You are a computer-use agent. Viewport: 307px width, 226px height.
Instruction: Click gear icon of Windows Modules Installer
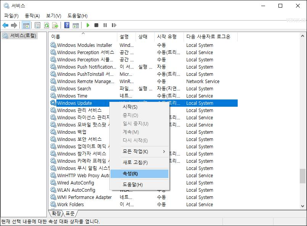pyautogui.click(x=53, y=45)
